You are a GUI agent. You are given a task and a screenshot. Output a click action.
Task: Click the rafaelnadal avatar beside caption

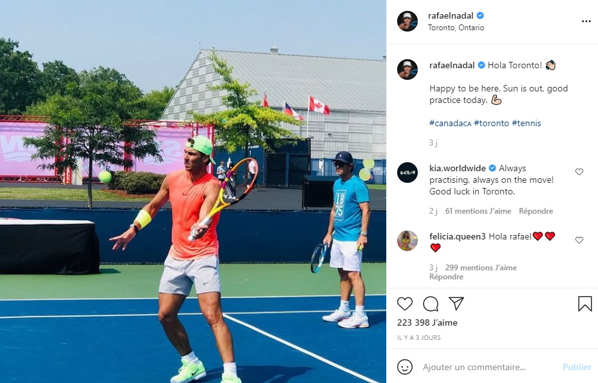tap(407, 70)
